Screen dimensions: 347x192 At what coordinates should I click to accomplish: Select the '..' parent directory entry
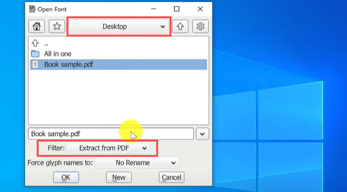(118, 44)
